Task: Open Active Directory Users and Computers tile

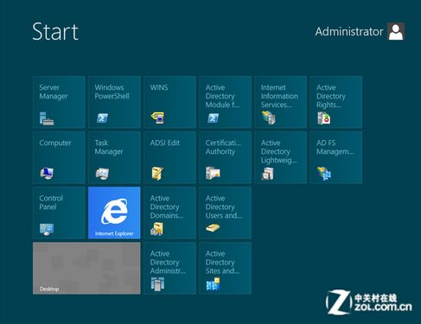Action: pos(225,213)
